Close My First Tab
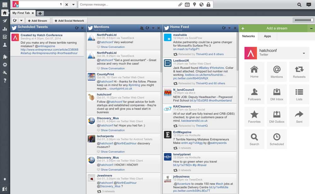Image resolution: width=315 pixels, height=194 pixels. 33,13
